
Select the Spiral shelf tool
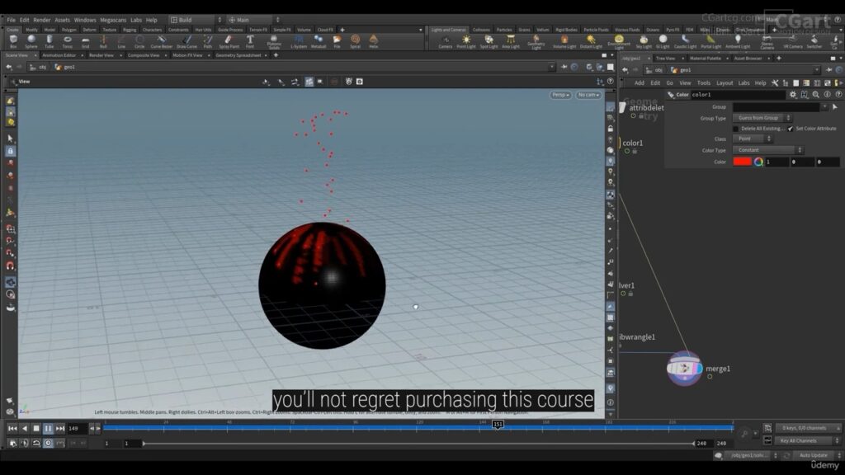tap(355, 41)
